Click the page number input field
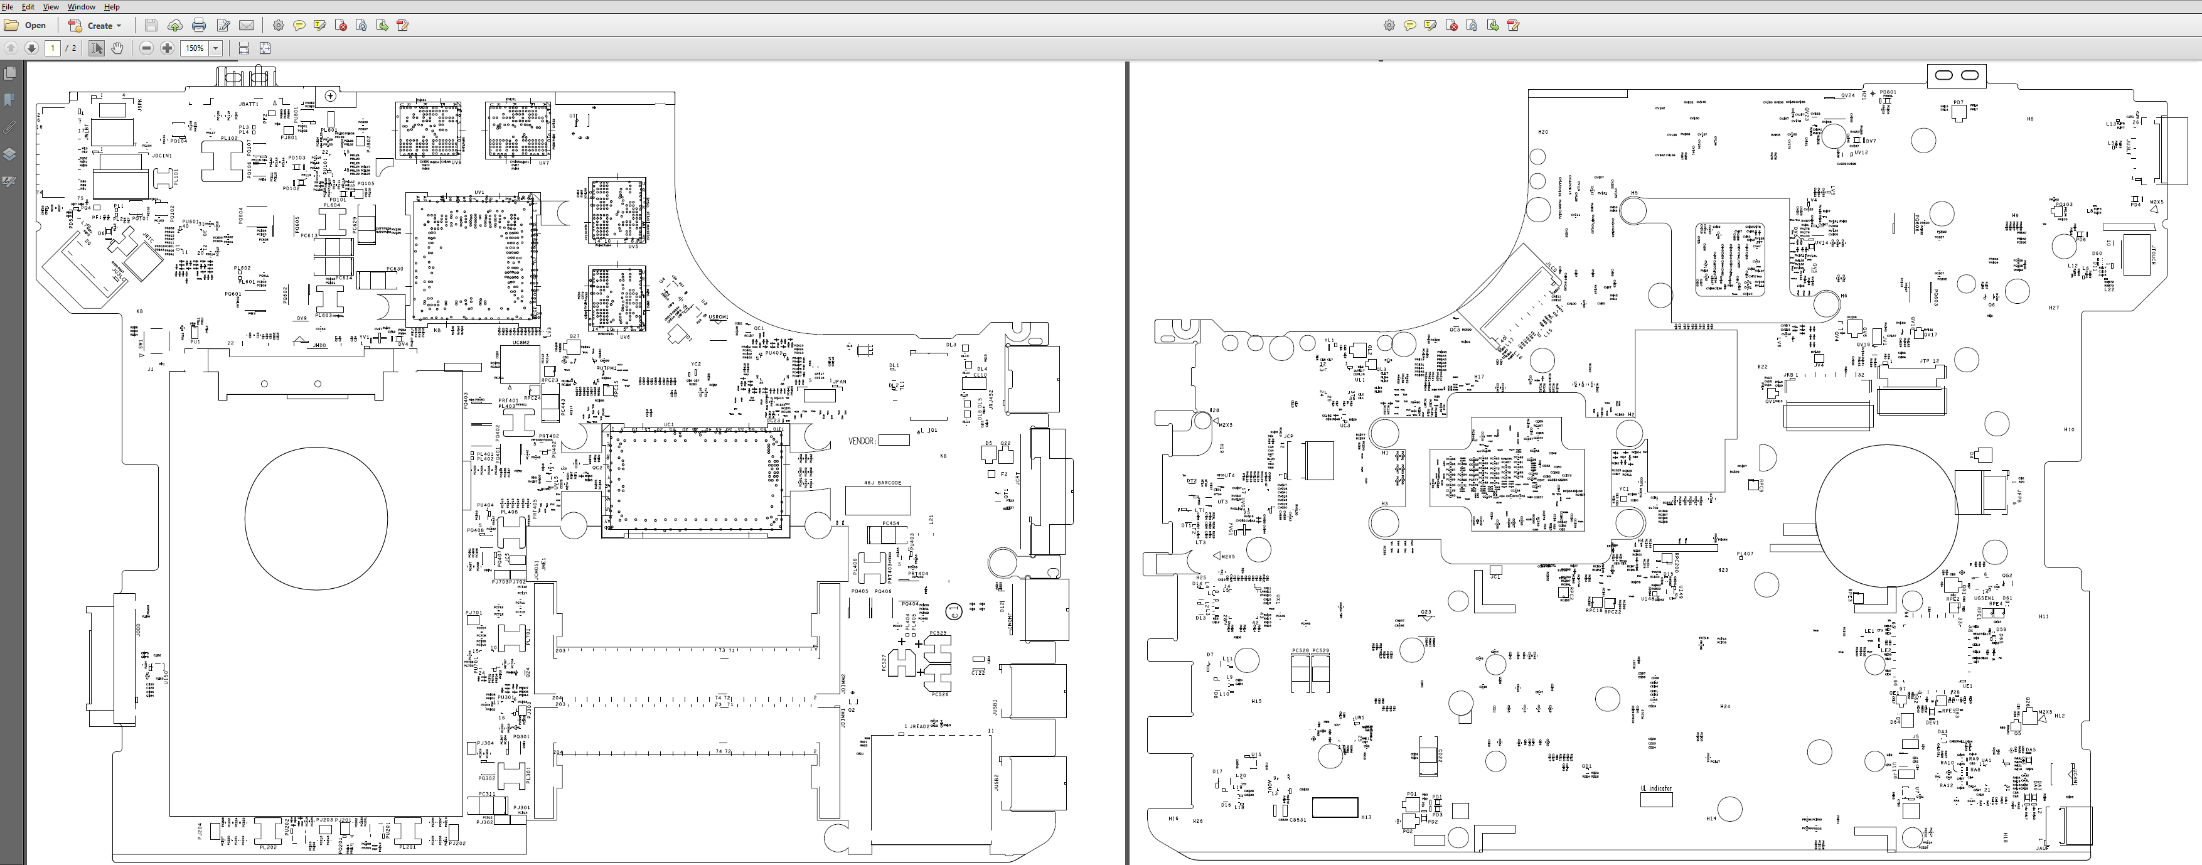This screenshot has height=865, width=2202. click(53, 49)
